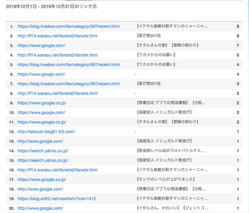Select 【彫金師レベル50のラストバトルクエ… in row 14
Screen dimensions: 249x213
click(171, 151)
